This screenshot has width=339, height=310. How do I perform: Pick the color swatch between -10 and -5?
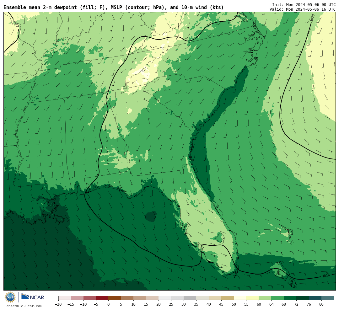(90, 298)
